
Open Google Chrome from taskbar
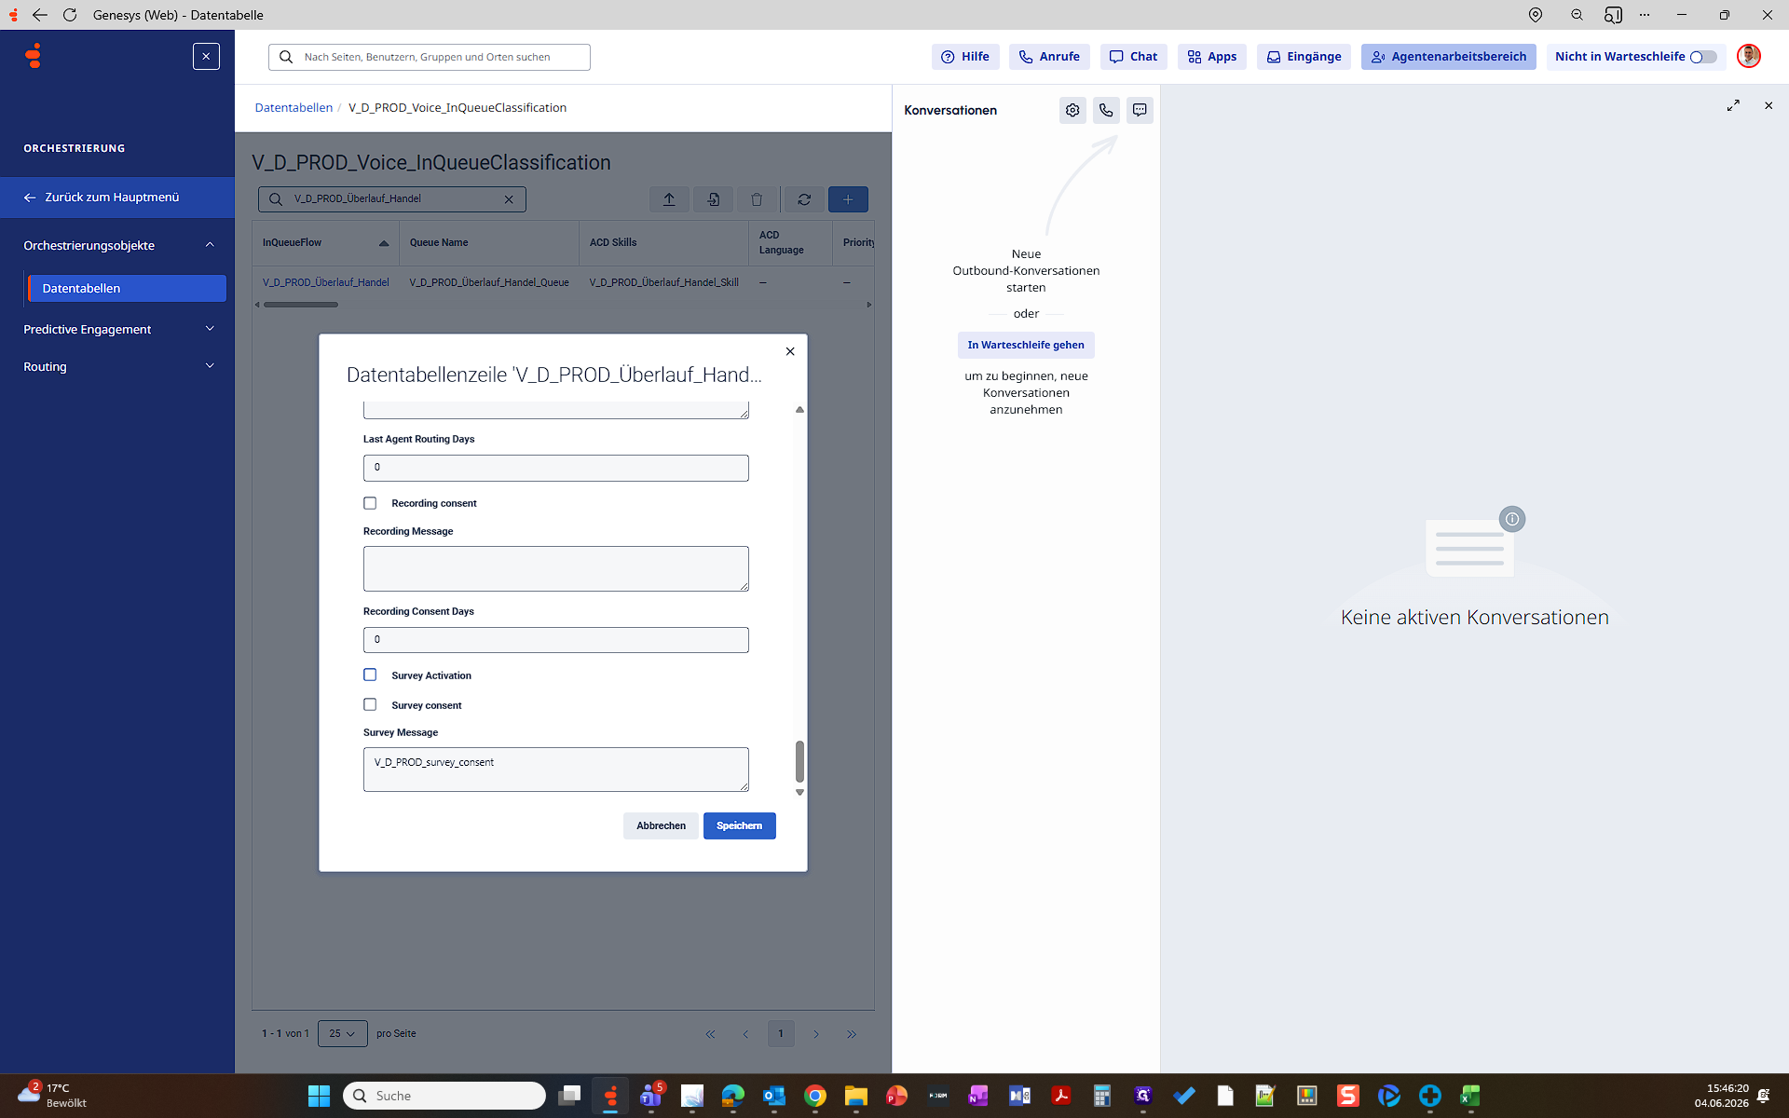(x=815, y=1096)
